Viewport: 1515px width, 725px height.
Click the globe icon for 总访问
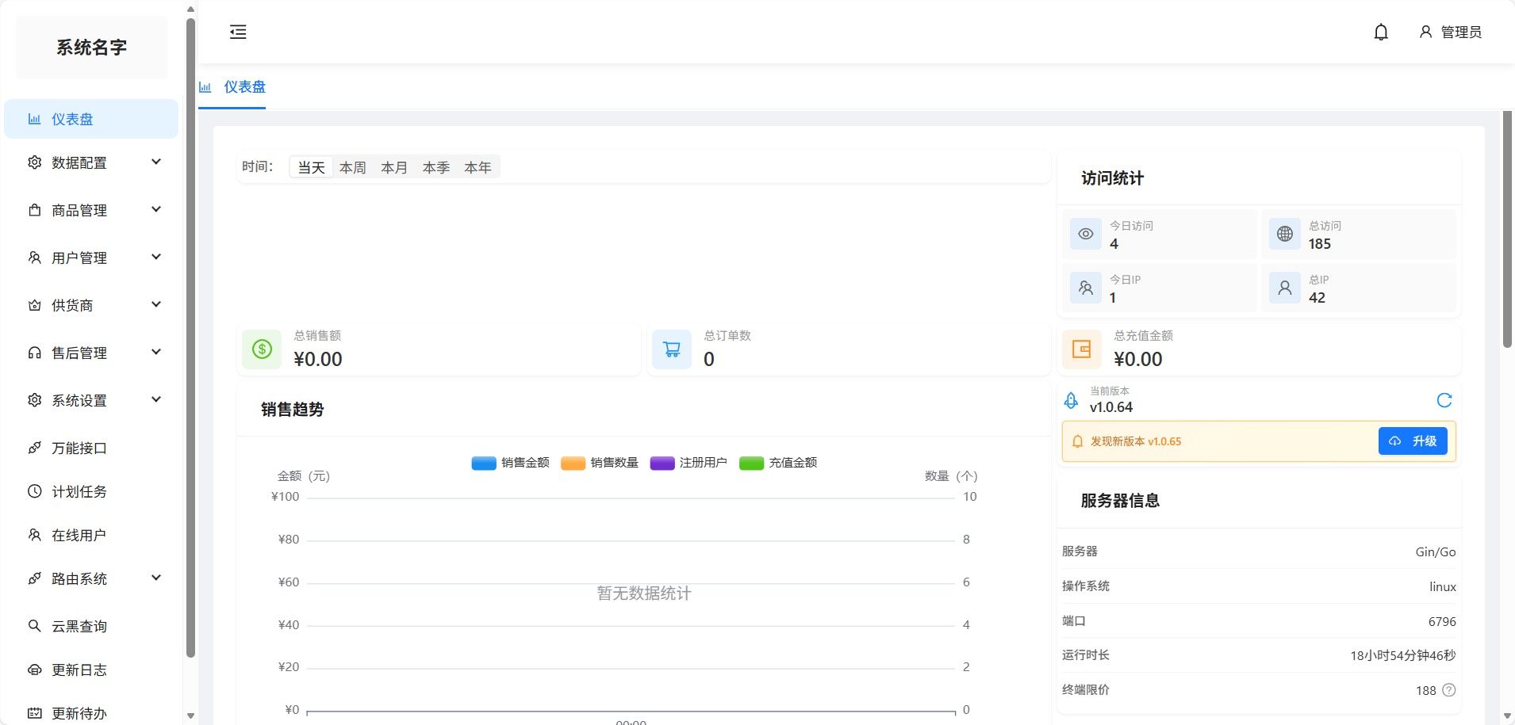pos(1284,234)
